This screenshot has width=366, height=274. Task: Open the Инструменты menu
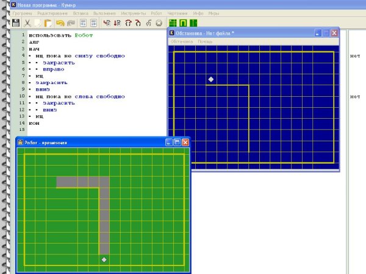point(133,12)
